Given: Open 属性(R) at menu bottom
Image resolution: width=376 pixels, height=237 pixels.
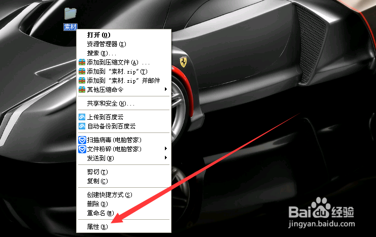Looking at the screenshot, I should coord(124,227).
